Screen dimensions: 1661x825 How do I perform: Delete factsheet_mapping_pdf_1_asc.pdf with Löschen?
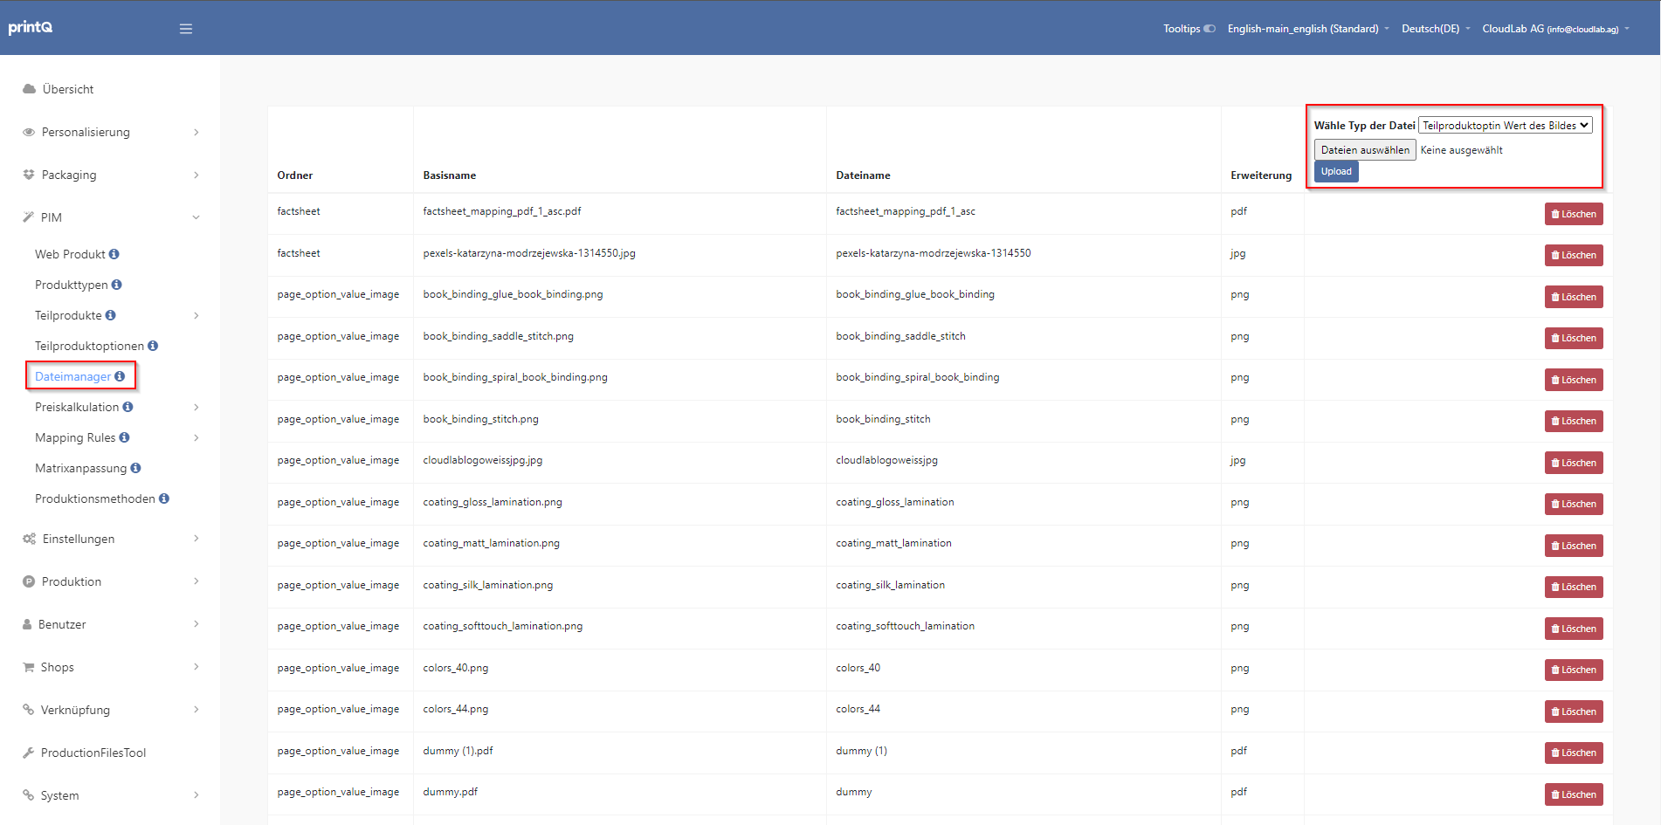click(1574, 214)
